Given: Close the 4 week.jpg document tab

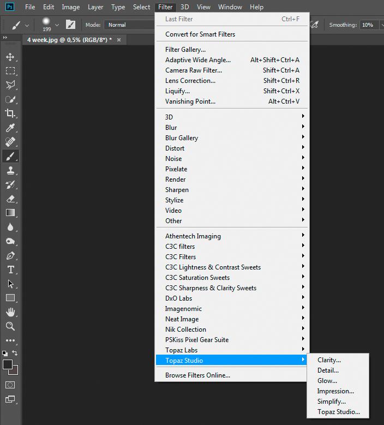Looking at the screenshot, I should (x=119, y=40).
